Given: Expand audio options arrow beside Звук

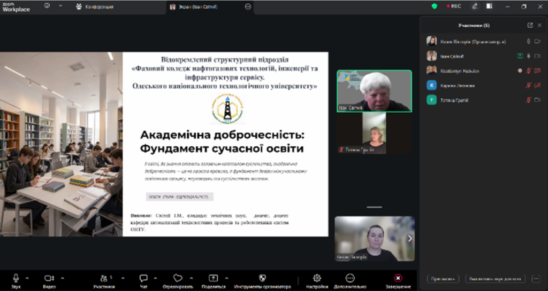Looking at the screenshot, I should (27, 278).
